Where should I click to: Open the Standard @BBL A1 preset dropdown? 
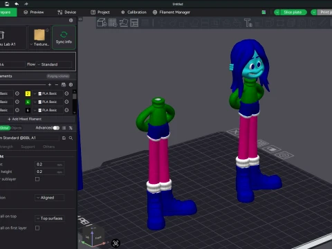point(29,138)
